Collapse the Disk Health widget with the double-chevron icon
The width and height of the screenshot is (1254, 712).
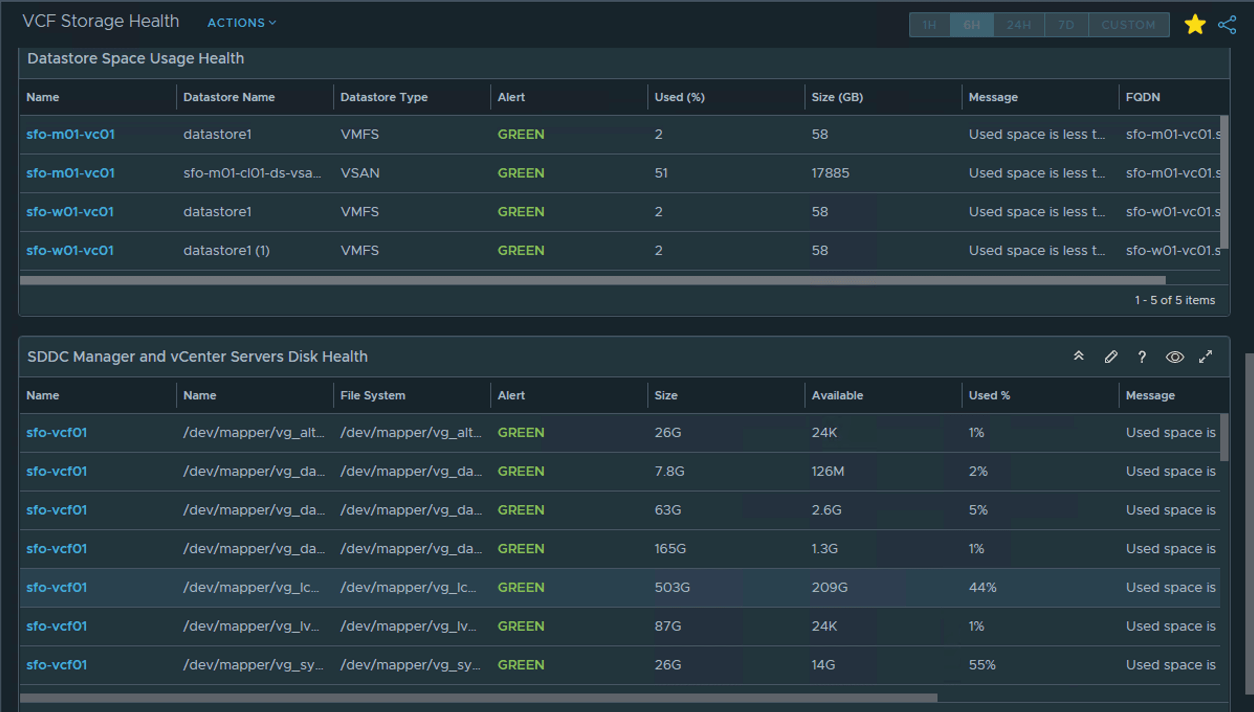coord(1079,357)
